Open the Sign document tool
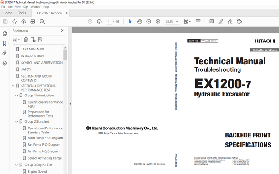 (230, 22)
